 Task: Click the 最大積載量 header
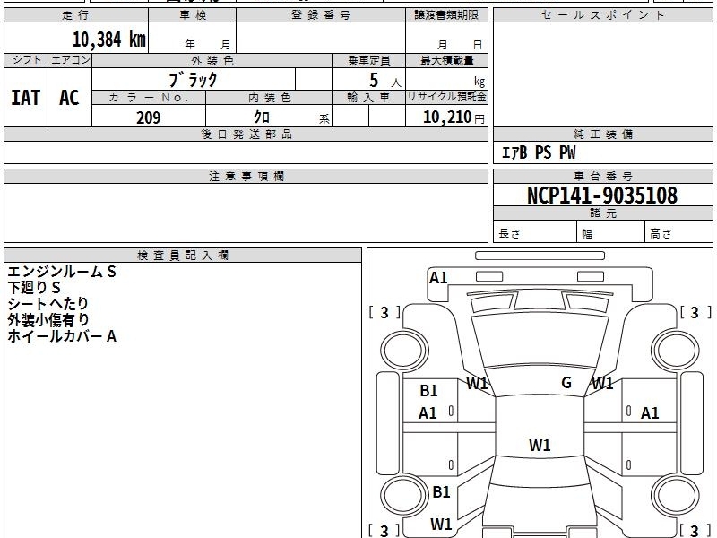446,61
